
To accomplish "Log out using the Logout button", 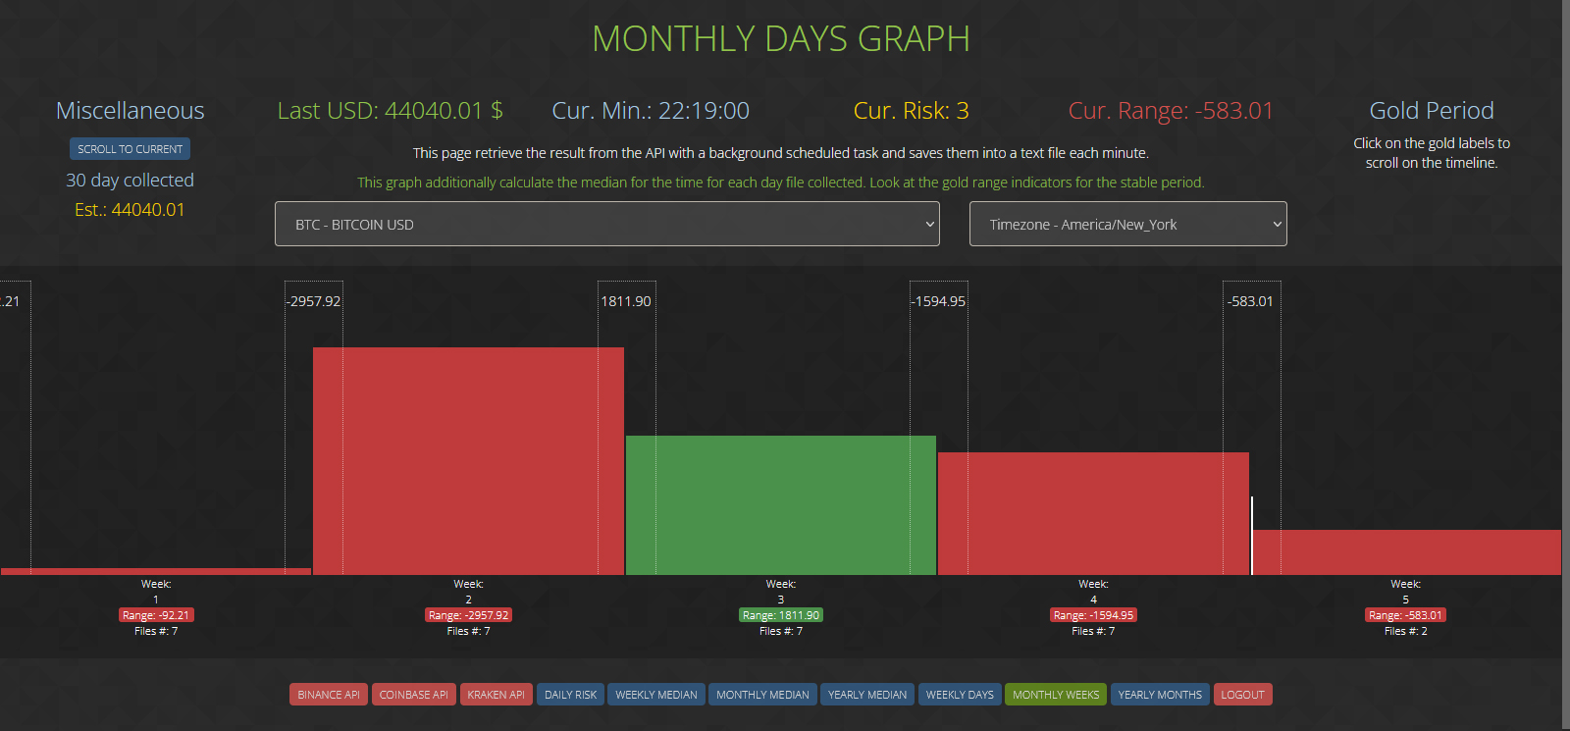I will coord(1242,695).
